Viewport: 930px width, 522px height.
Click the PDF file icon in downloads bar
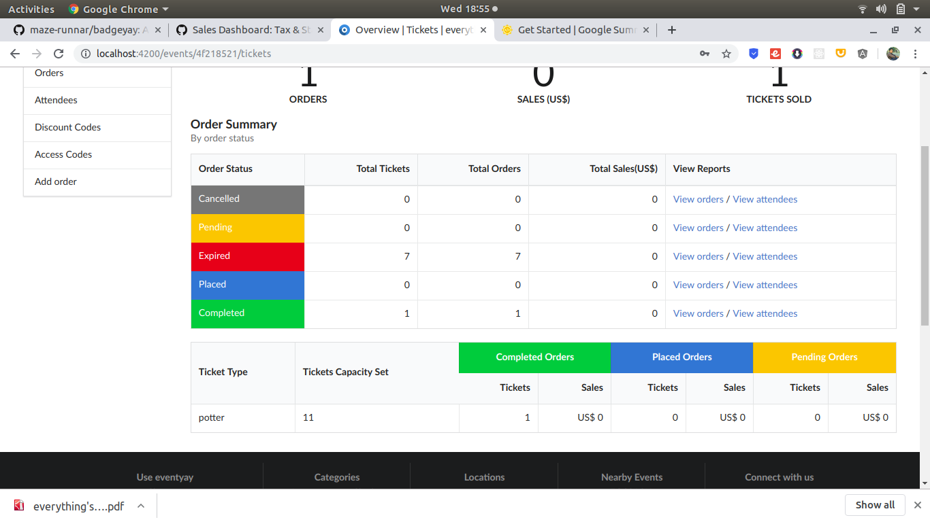19,506
